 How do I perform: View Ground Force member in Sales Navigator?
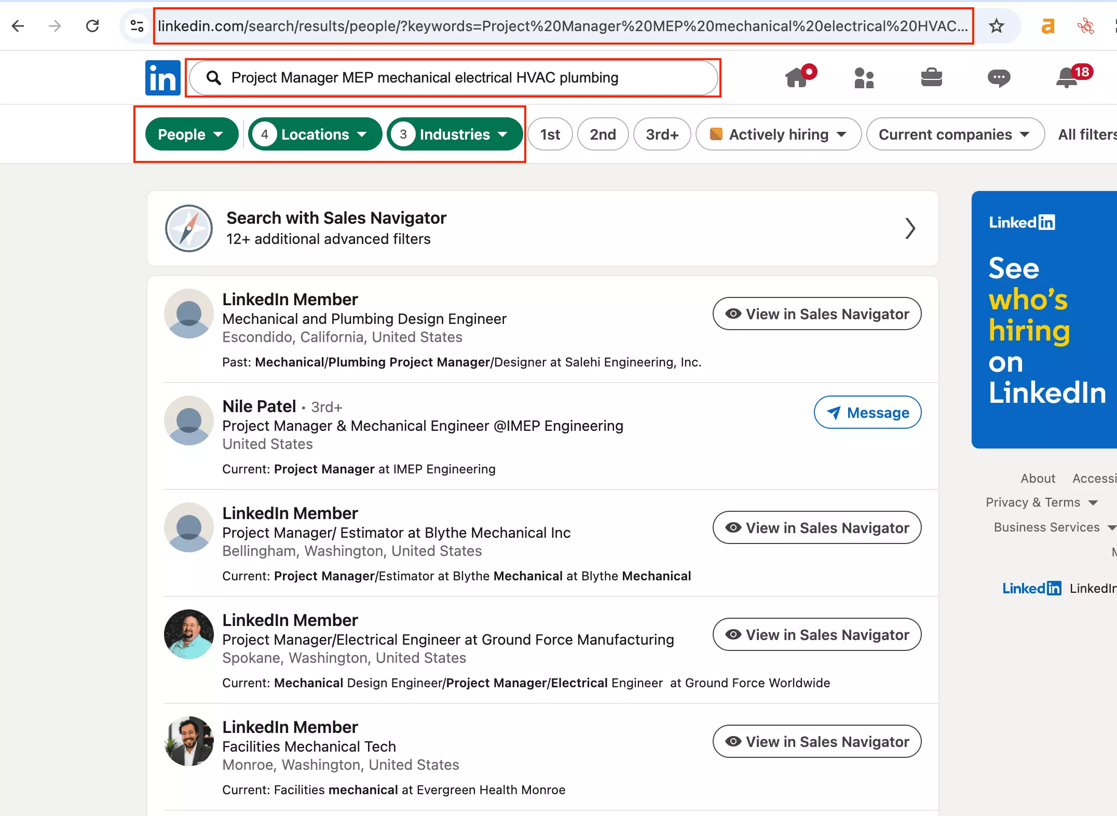pyautogui.click(x=817, y=634)
